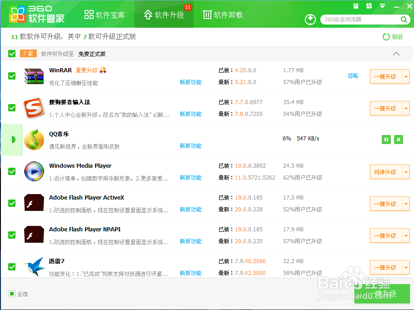Switch to the 软件卸载 tab
The height and width of the screenshot is (310, 414).
(x=223, y=15)
